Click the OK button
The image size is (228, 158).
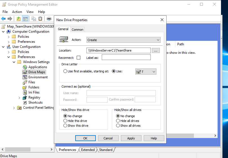click(85, 138)
